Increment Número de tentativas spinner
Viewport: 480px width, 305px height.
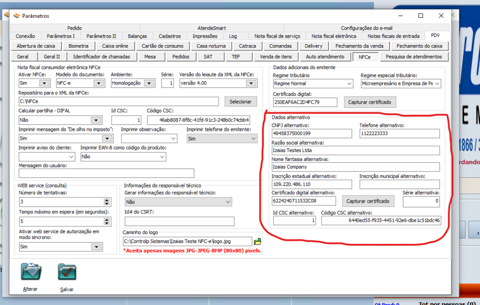coord(107,200)
